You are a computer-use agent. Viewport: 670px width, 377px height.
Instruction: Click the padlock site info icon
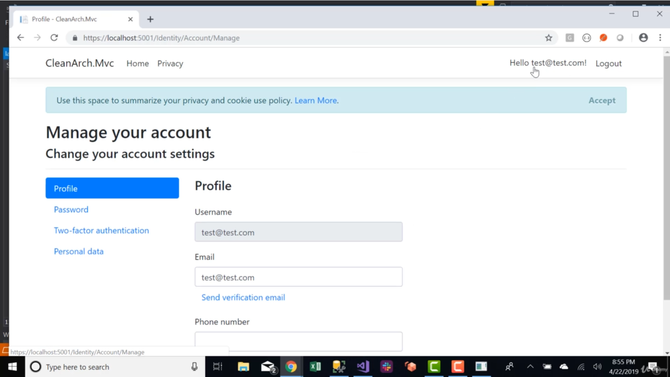[75, 38]
